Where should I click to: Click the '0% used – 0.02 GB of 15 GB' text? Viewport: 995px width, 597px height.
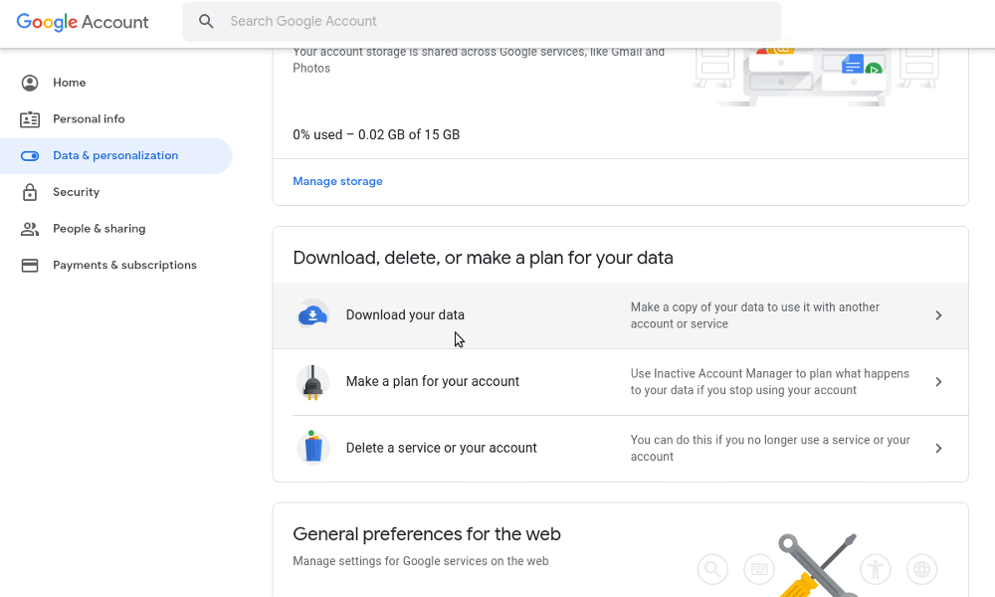click(x=376, y=135)
